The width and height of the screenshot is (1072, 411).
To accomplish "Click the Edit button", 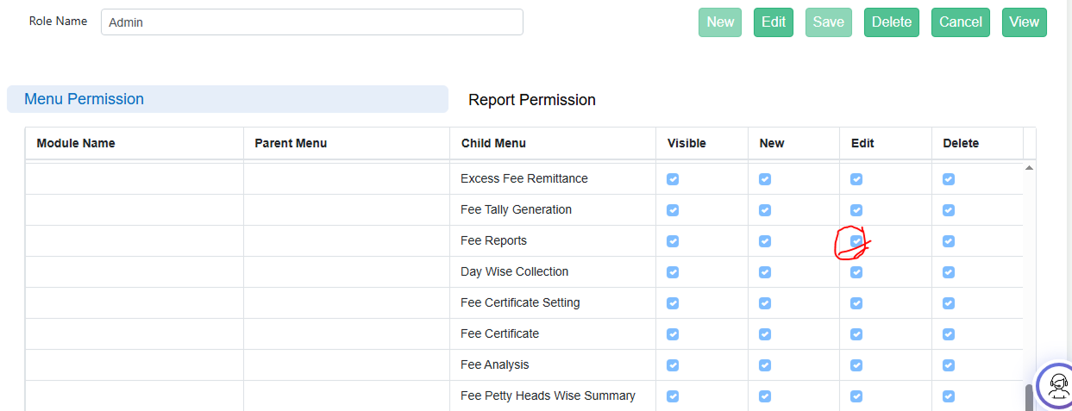I will [774, 22].
